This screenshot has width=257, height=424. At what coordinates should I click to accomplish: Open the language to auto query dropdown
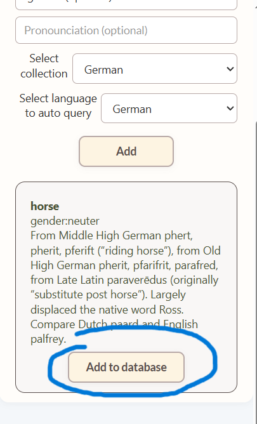point(169,108)
